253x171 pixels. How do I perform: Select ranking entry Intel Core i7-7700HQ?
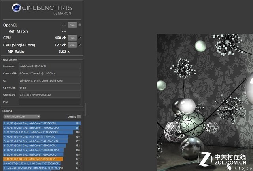click(x=42, y=128)
